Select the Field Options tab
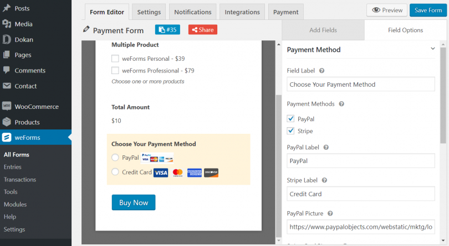Viewport: 449px width, 246px height. pos(405,30)
